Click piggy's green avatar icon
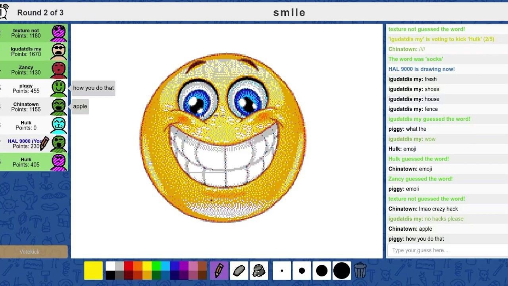Image resolution: width=508 pixels, height=286 pixels. click(59, 88)
